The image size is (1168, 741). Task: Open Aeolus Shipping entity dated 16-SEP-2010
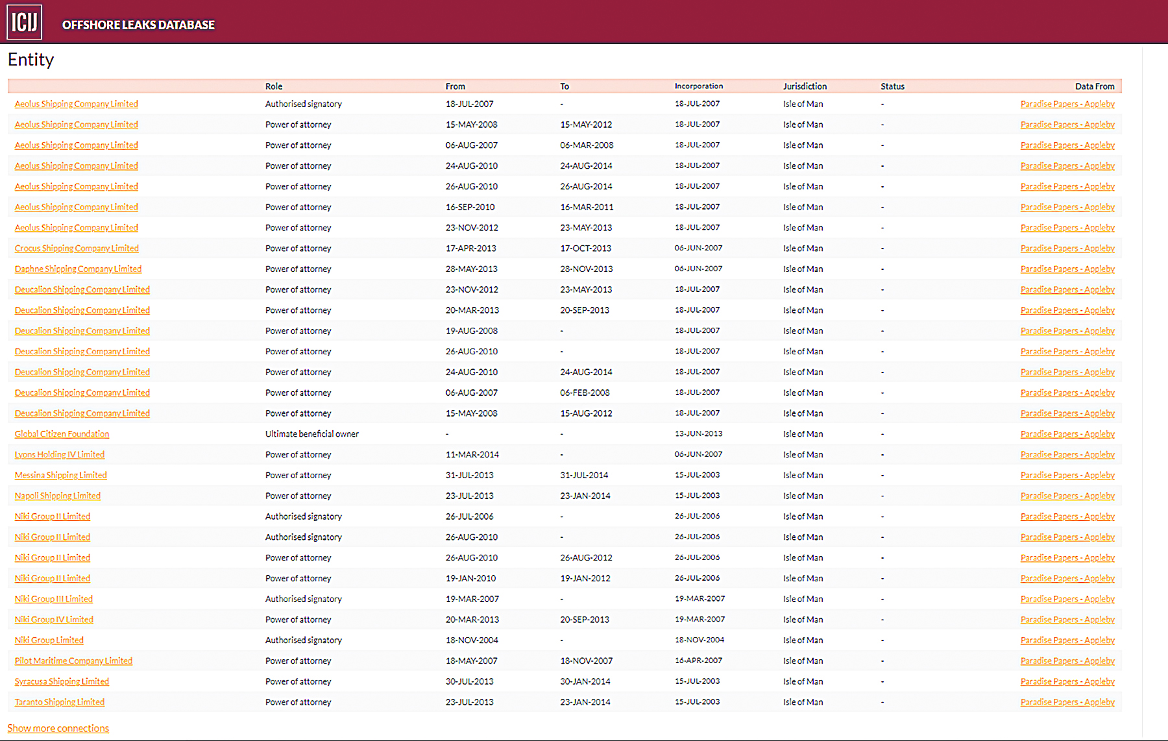[x=77, y=207]
